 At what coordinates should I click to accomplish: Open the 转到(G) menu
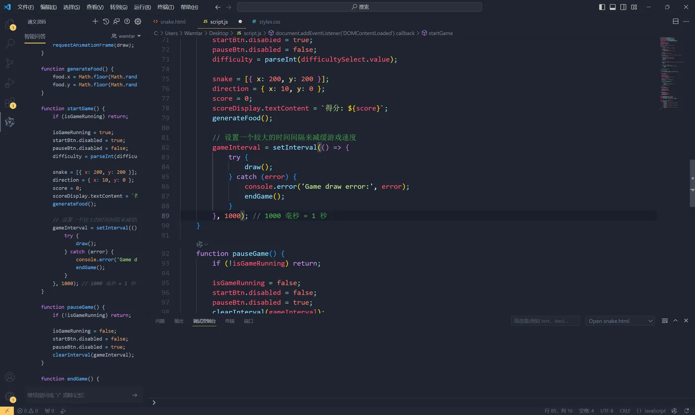coord(119,7)
